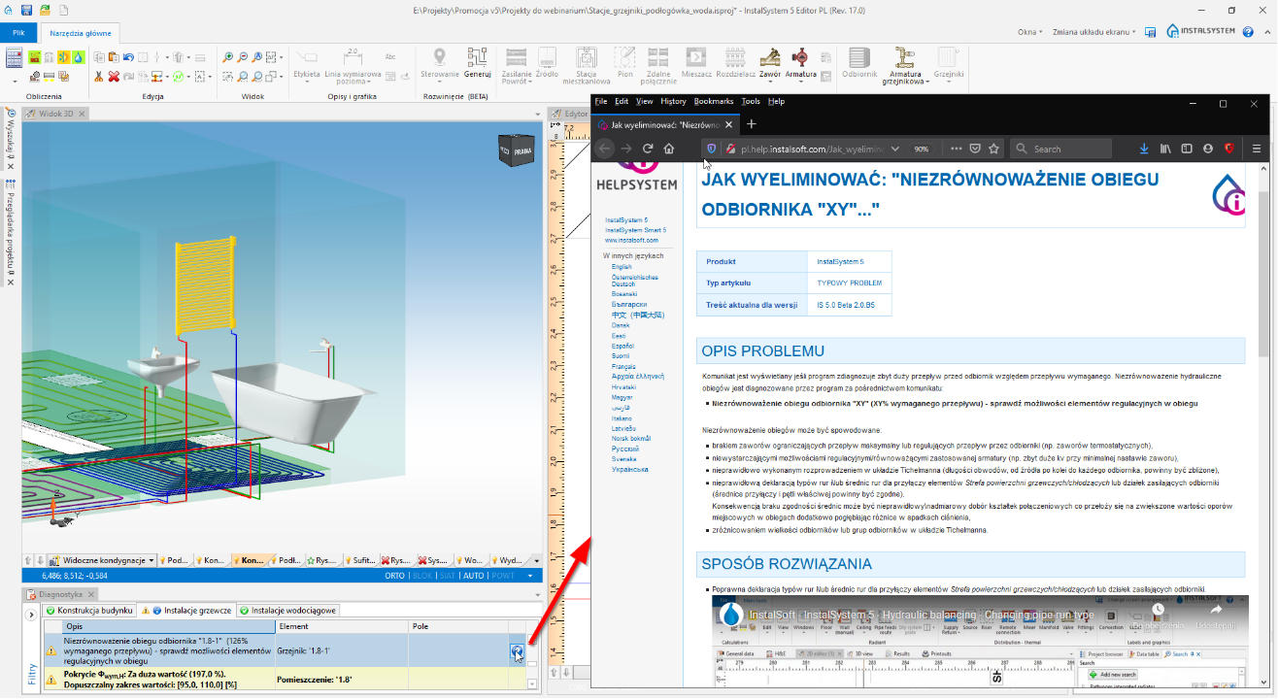Close the Diagnostyka panel tab
1278x699 pixels.
[93, 594]
